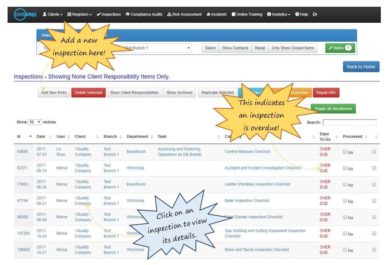388x265 pixels.
Task: Select the Risk Assessment warning triangle icon
Action: pos(169,14)
